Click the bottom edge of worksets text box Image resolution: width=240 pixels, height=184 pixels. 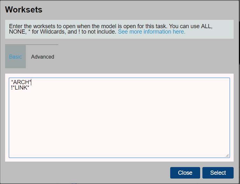tap(119, 157)
